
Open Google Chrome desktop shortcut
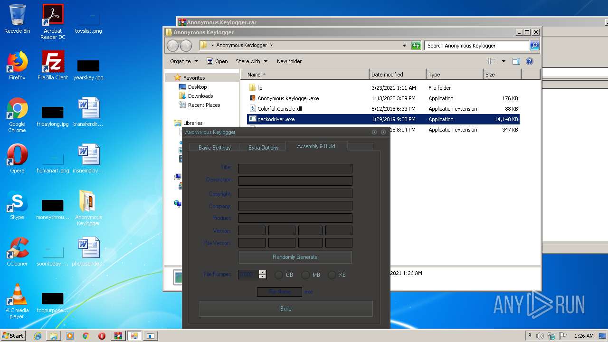(17, 115)
